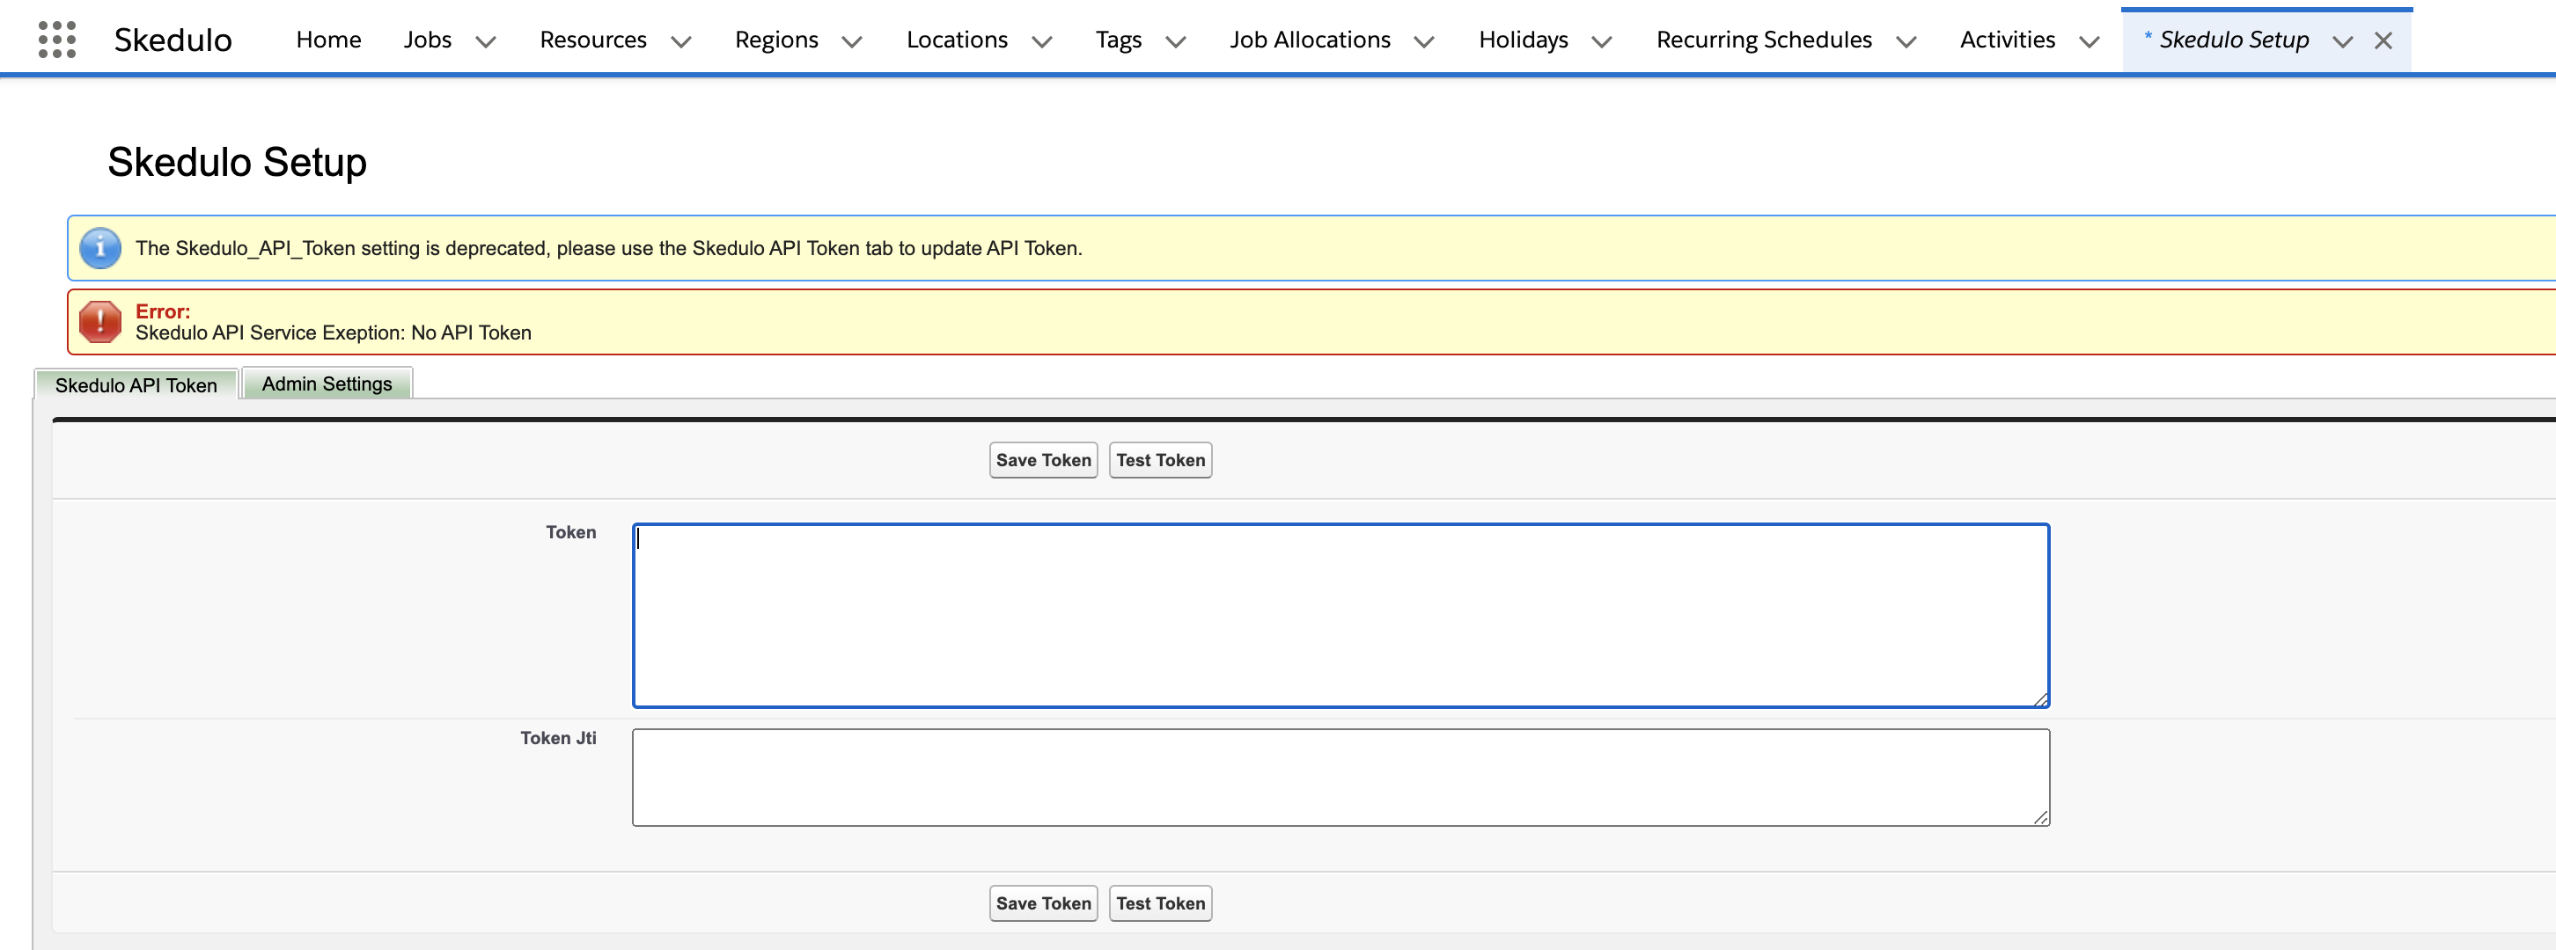Click the blue info icon in the deprecation notice
Viewport: 2556px width, 950px height.
pos(100,248)
